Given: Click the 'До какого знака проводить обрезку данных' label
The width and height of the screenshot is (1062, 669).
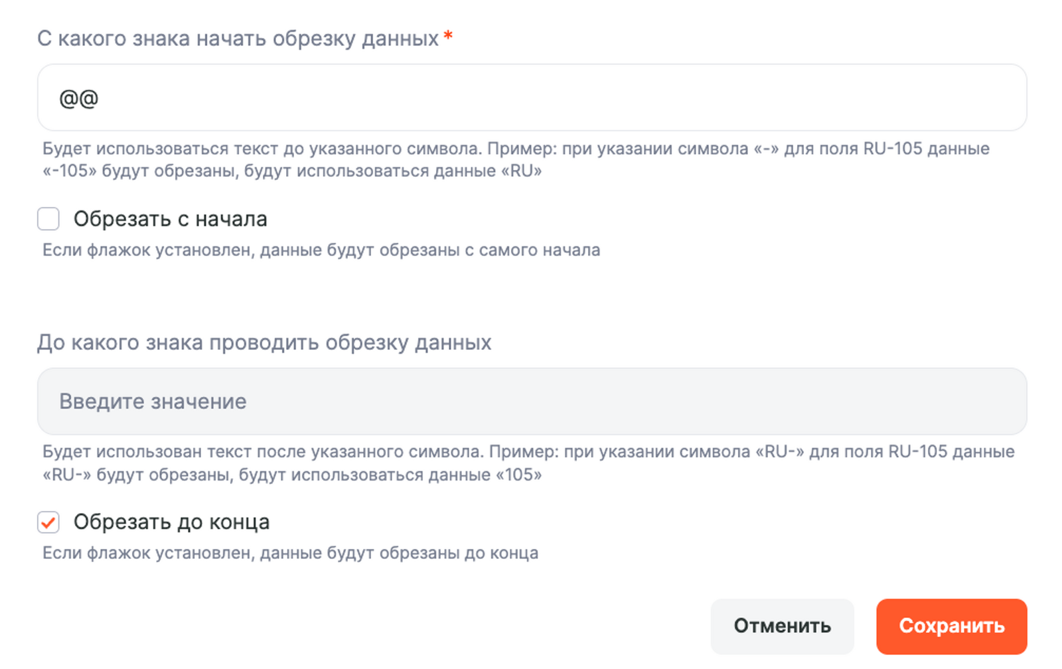Looking at the screenshot, I should pyautogui.click(x=264, y=342).
